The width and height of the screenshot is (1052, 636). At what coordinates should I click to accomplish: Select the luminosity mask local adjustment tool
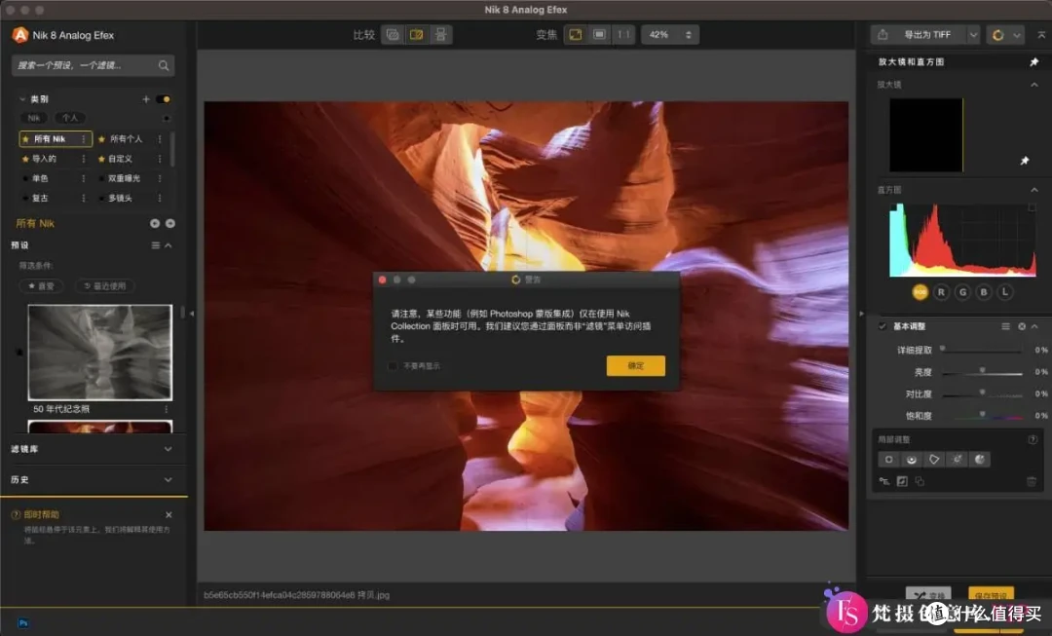click(x=957, y=460)
